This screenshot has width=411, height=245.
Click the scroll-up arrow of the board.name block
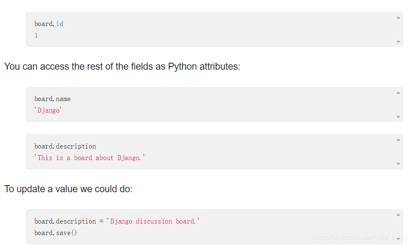tap(398, 93)
